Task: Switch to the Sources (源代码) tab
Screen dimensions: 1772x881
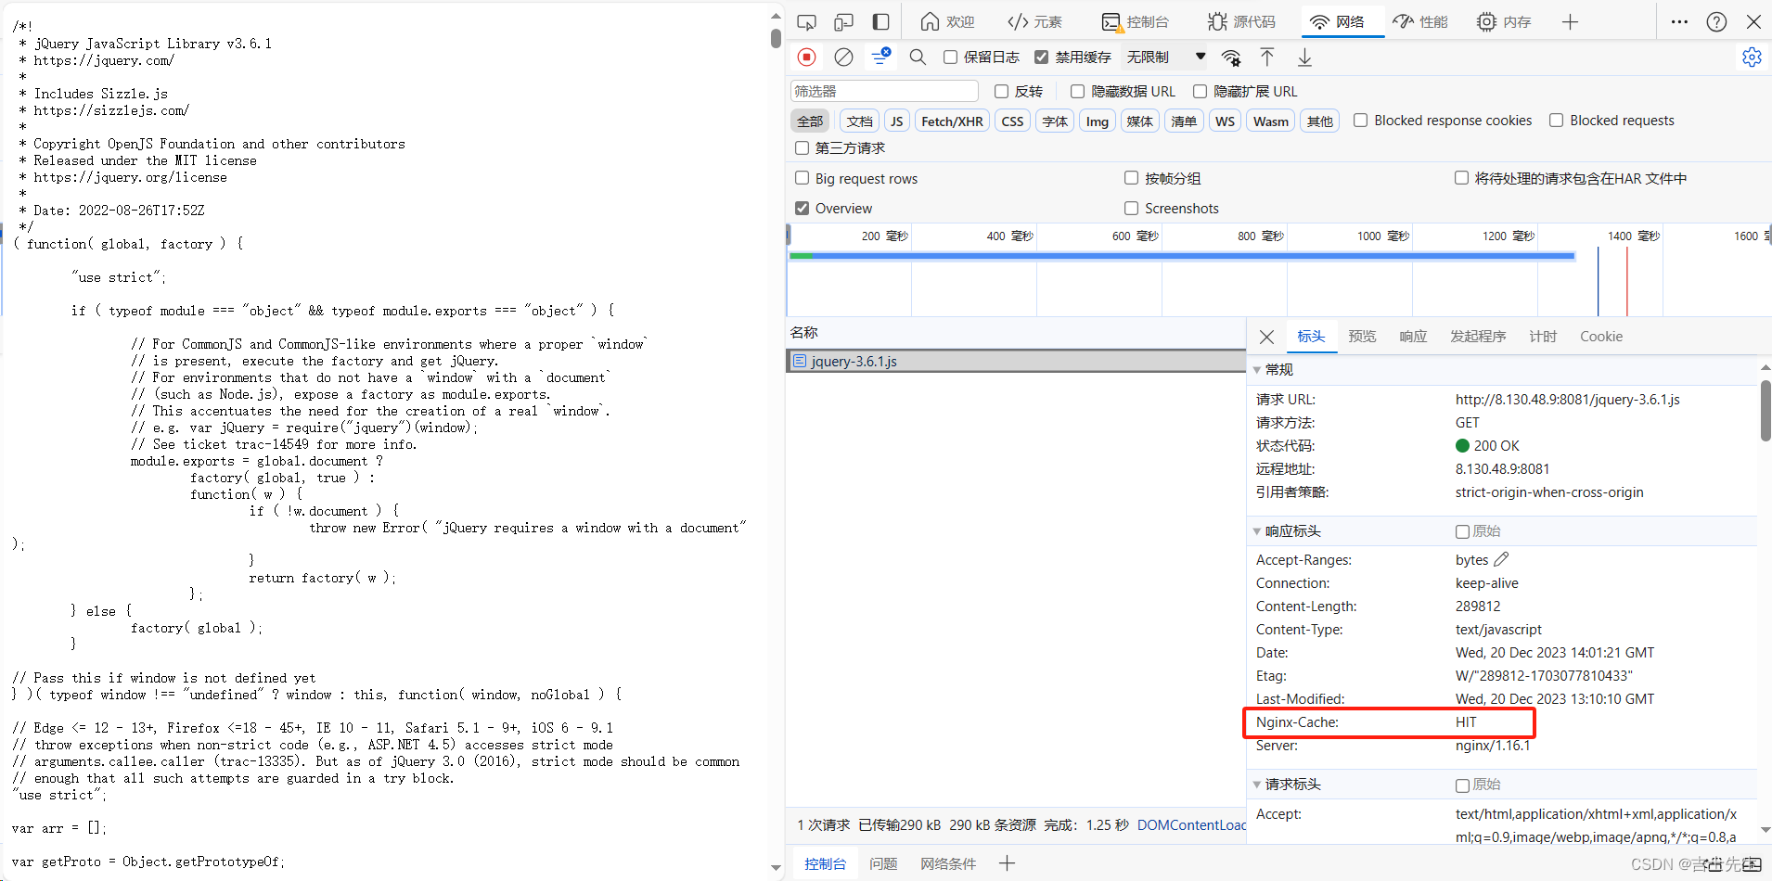Action: pyautogui.click(x=1241, y=21)
